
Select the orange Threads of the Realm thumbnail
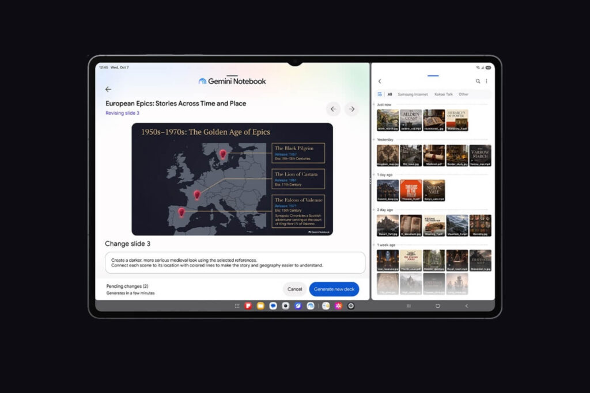pos(411,190)
